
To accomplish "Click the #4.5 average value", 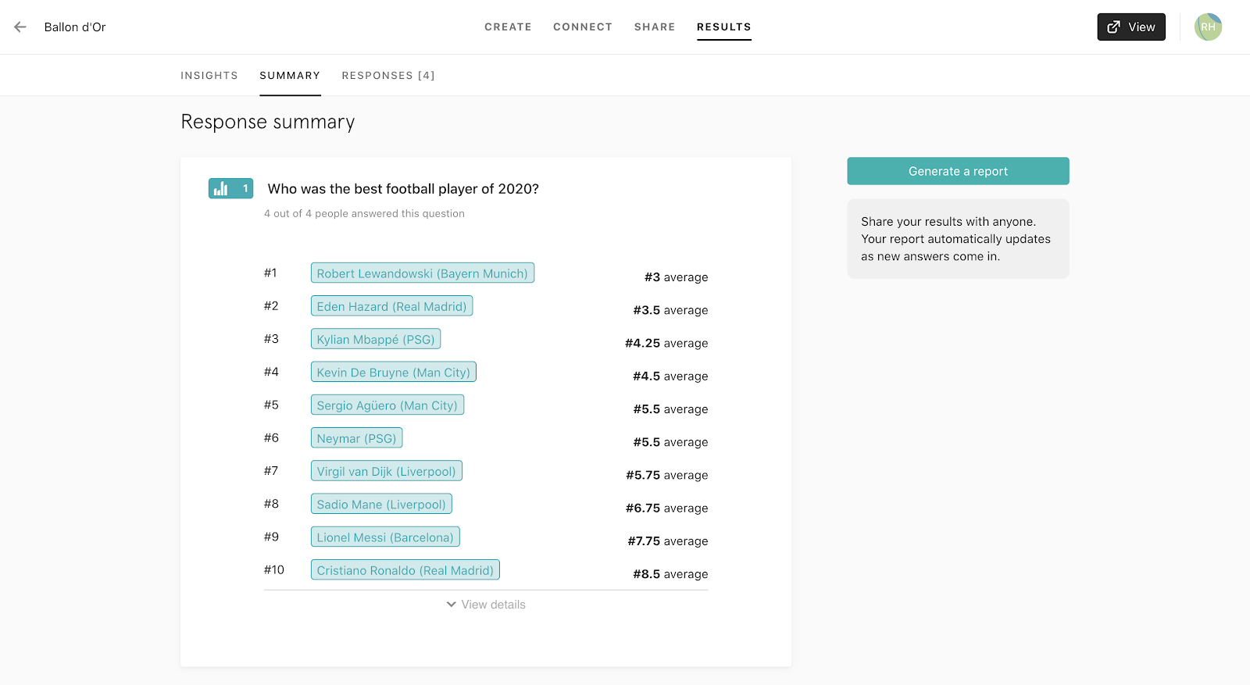I will point(670,376).
